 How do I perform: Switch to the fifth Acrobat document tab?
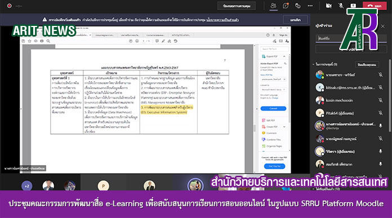180,35
